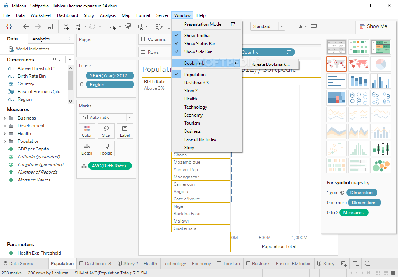This screenshot has height=277, width=398.
Task: Select symbol map chart type in Show Me
Action: 336,64
